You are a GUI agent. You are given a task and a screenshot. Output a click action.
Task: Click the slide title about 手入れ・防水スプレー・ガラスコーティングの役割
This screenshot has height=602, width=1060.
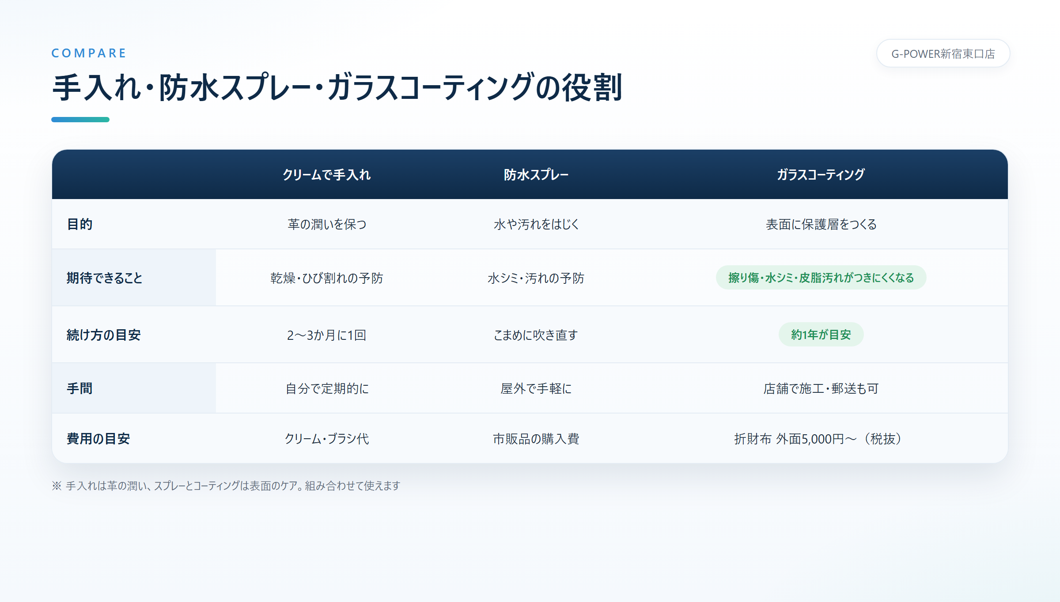coord(337,87)
